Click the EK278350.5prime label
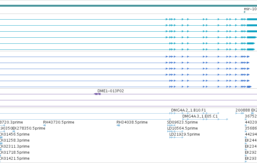This screenshot has height=163, width=257. tap(29, 128)
